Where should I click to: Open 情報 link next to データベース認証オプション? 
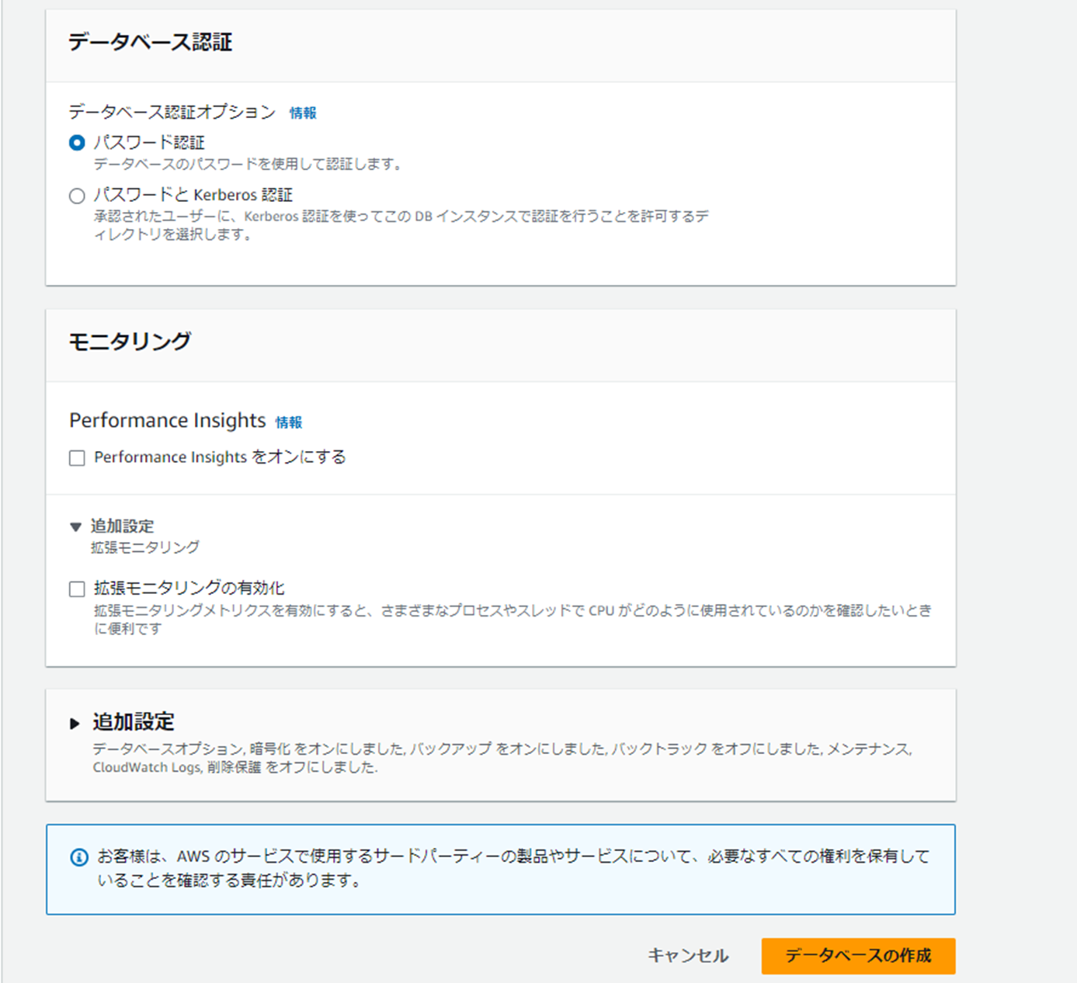click(x=303, y=113)
